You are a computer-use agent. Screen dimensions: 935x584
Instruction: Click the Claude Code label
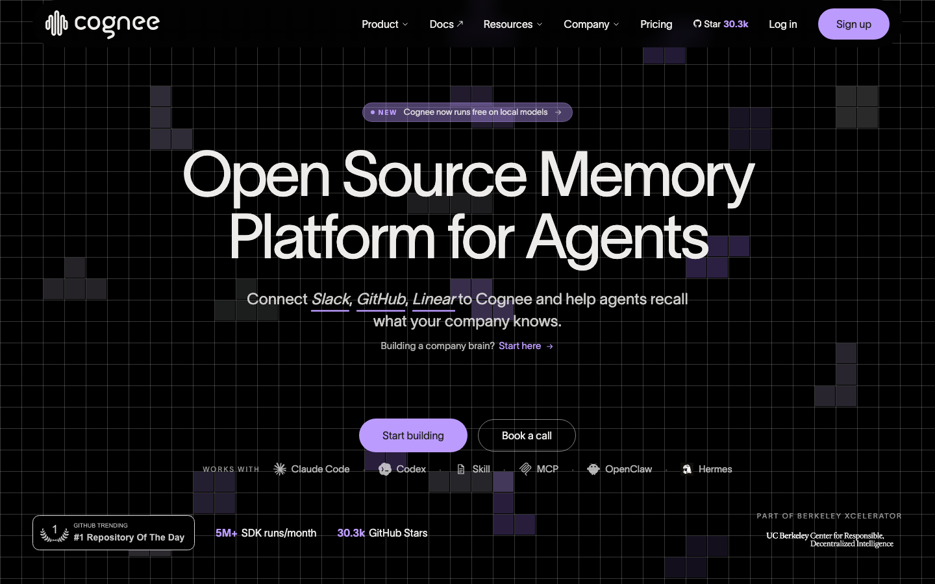[x=320, y=469]
